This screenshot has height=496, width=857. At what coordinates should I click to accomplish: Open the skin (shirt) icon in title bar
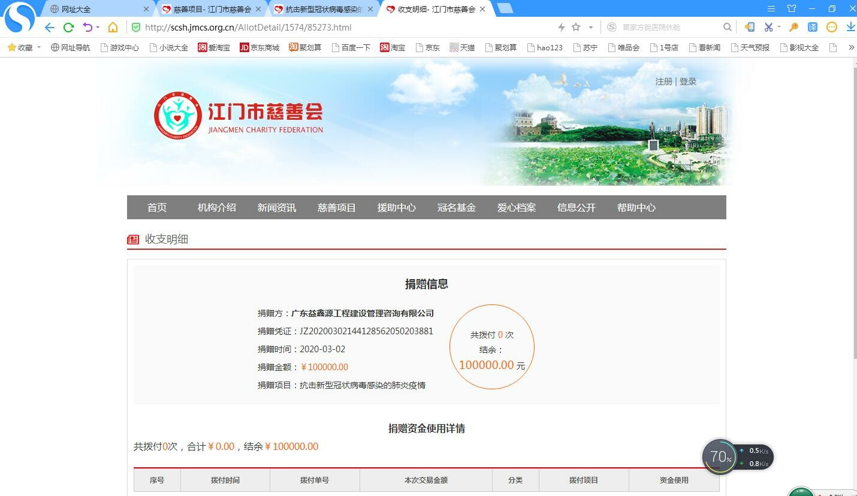pos(791,8)
